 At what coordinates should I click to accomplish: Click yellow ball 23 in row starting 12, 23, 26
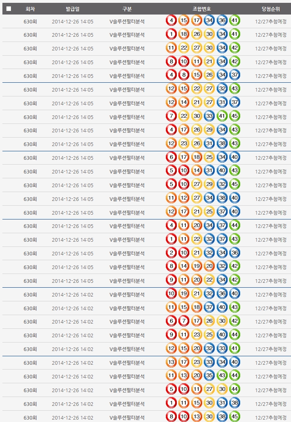(184, 144)
